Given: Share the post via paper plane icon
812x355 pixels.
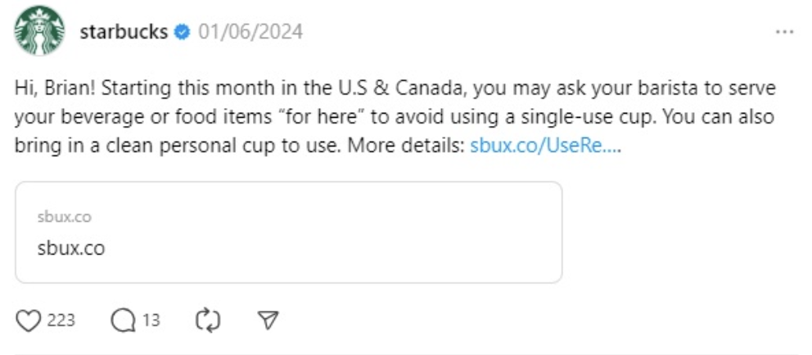Looking at the screenshot, I should tap(268, 320).
